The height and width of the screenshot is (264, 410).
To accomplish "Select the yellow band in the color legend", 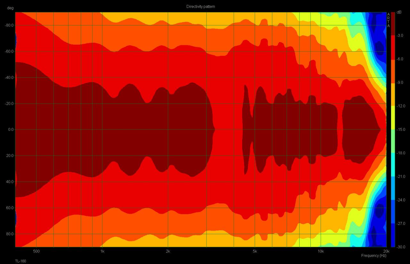I will (393, 118).
